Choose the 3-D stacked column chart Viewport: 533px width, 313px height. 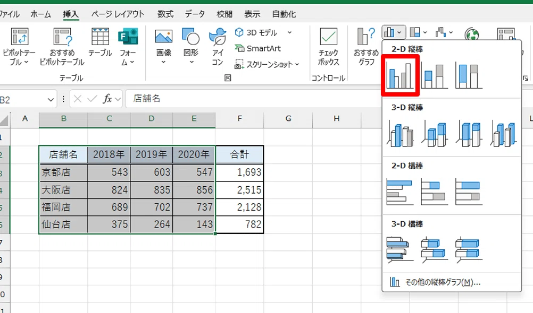coord(434,134)
